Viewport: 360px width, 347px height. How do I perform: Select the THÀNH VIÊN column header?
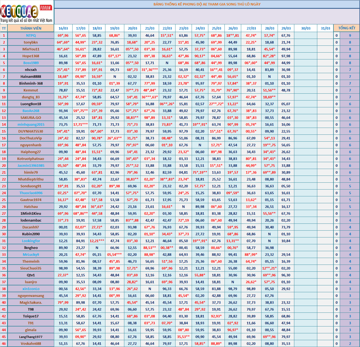tap(31, 28)
